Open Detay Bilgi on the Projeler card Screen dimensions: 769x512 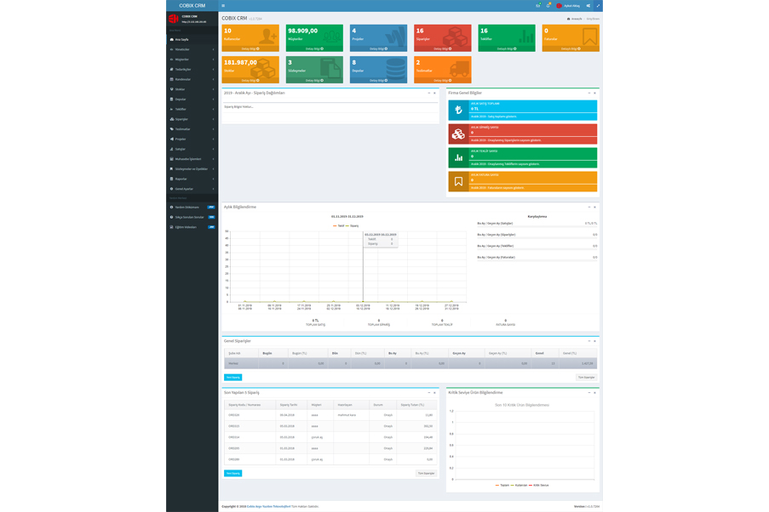[379, 49]
